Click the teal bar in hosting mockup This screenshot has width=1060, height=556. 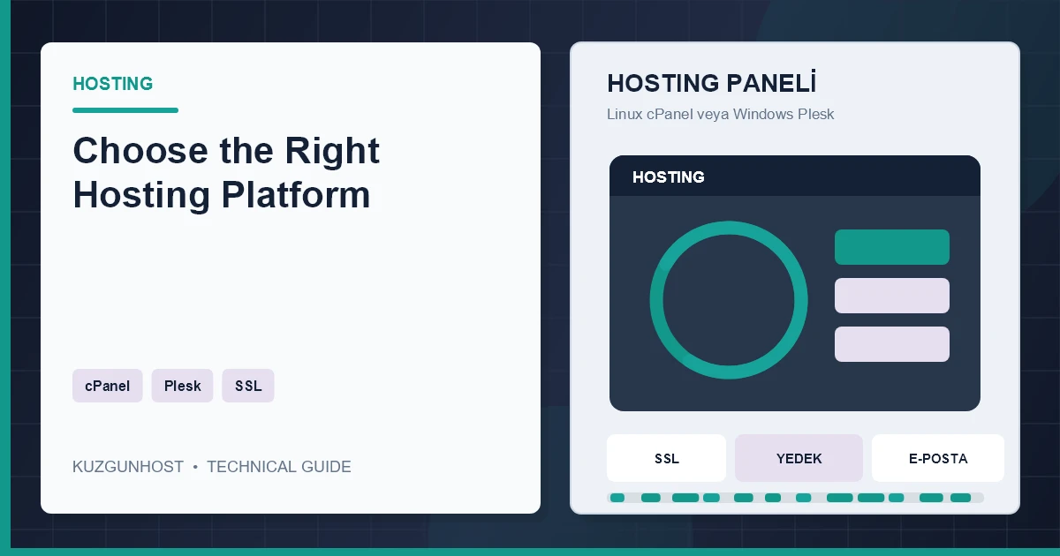pyautogui.click(x=892, y=247)
